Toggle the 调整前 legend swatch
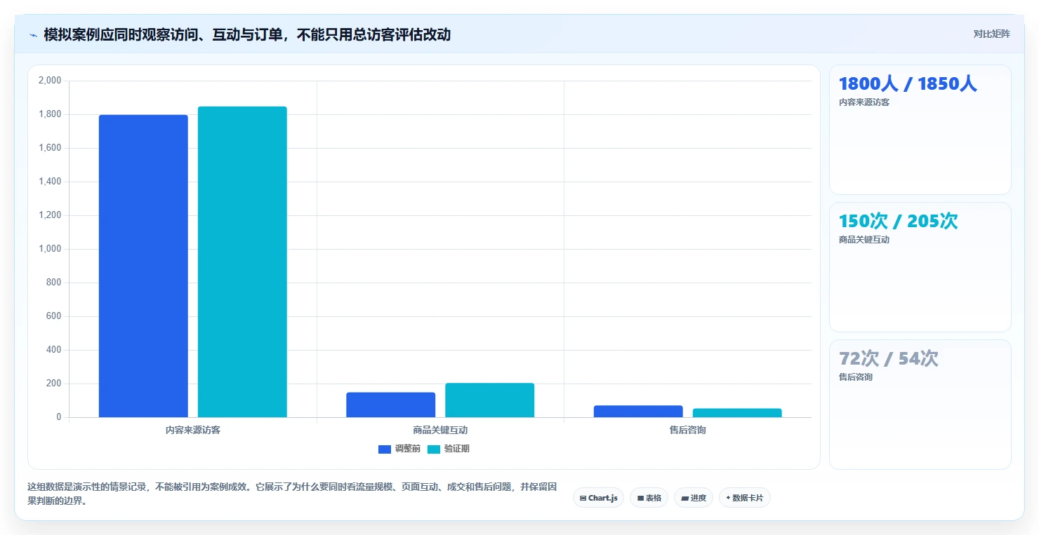Viewport: 1039px width, 535px height. [384, 449]
